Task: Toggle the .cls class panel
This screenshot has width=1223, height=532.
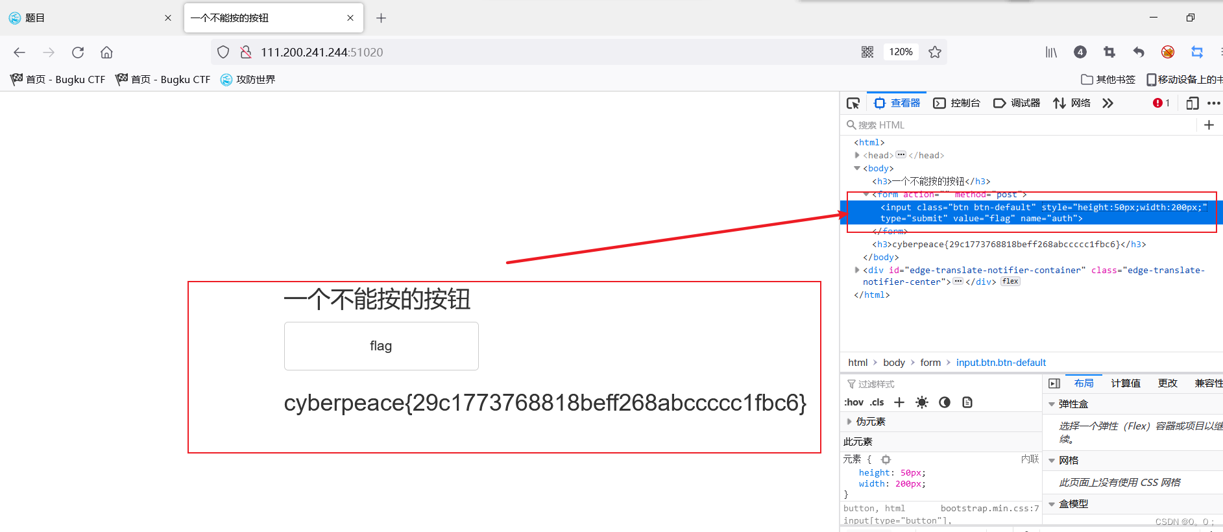Action: pos(877,402)
